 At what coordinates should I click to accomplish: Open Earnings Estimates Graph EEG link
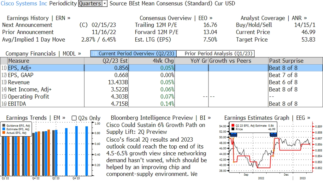[267, 118]
